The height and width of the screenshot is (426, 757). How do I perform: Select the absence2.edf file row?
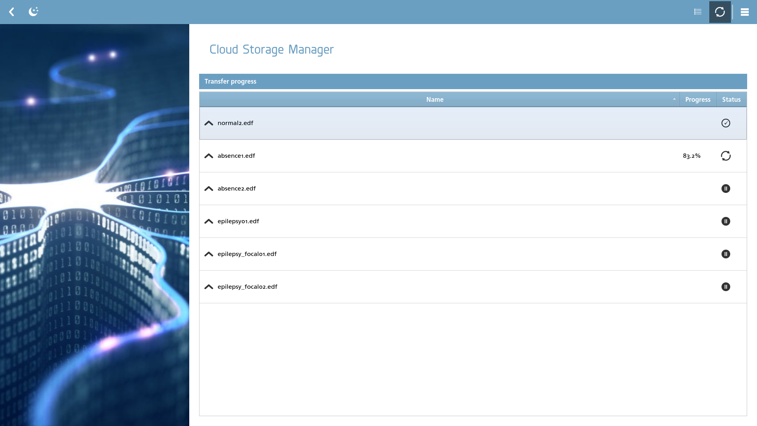473,189
